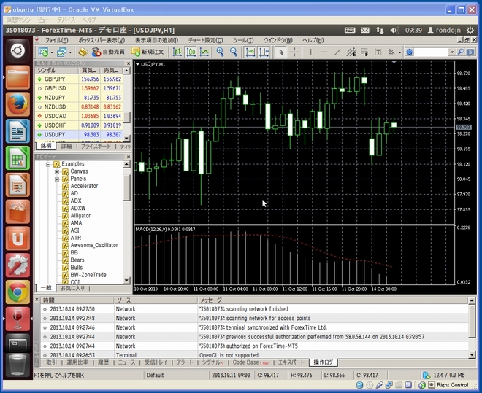Open the 取引 tab in toolbox
This screenshot has height=393, width=482.
pyautogui.click(x=51, y=362)
